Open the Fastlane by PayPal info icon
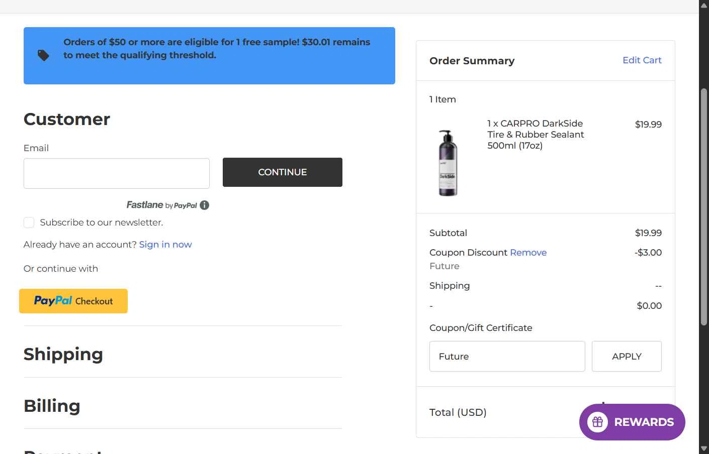 coord(204,205)
